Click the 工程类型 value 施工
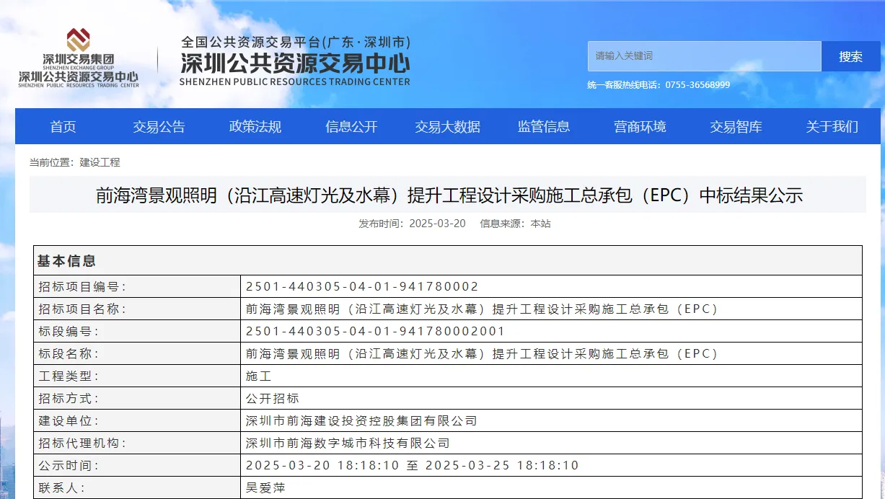The width and height of the screenshot is (885, 499). pyautogui.click(x=258, y=376)
